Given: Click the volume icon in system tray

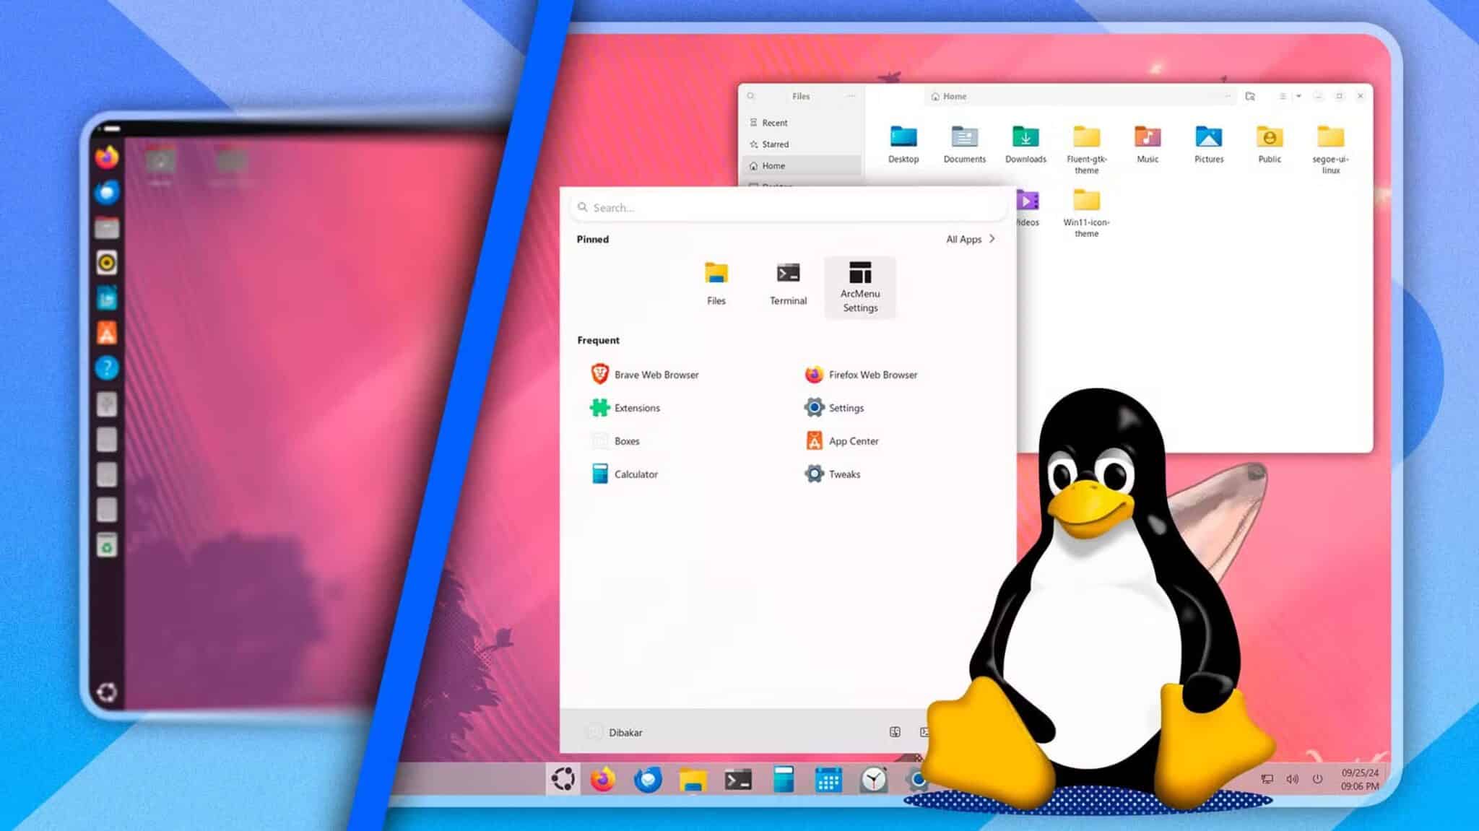Looking at the screenshot, I should pos(1292,779).
